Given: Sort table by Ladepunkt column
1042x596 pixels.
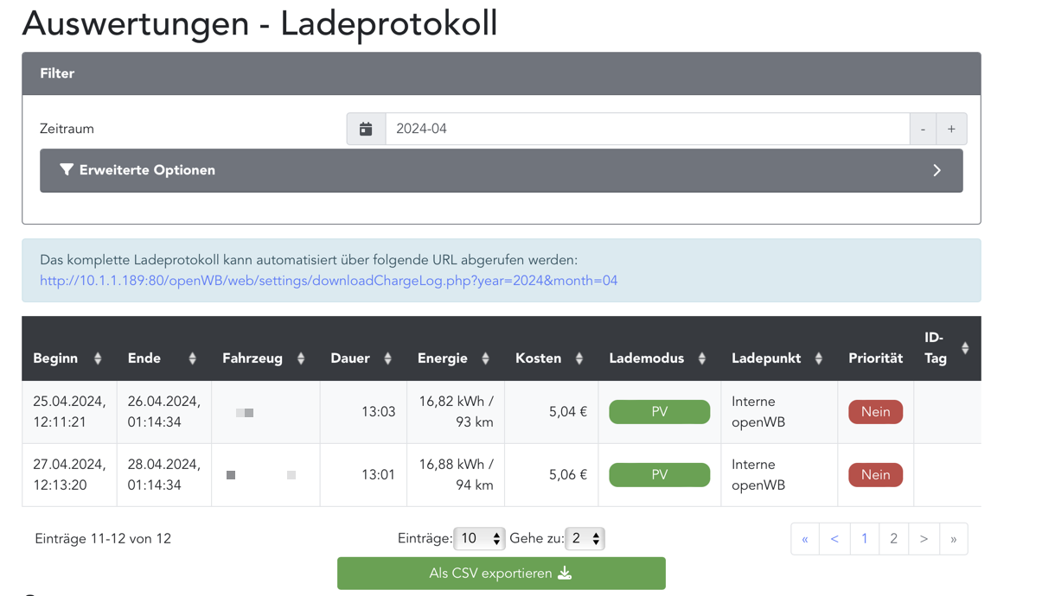Looking at the screenshot, I should point(778,358).
